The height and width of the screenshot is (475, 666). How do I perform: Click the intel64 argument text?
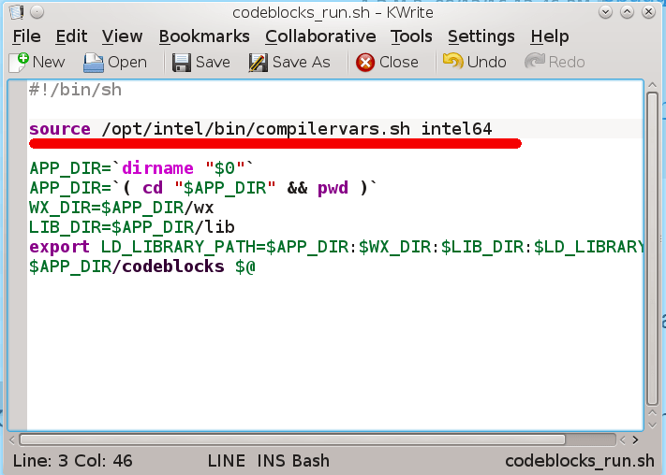coord(456,129)
